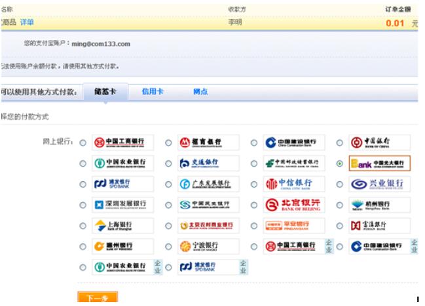The image size is (425, 306).
Task: Switch to the 储蓄卡 (debit card) tab
Action: 105,92
